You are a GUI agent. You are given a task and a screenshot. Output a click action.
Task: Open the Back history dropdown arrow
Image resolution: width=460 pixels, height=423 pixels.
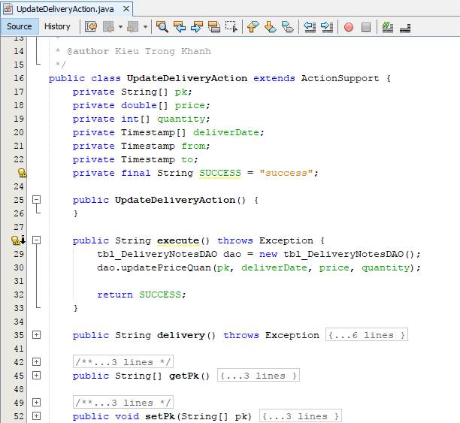click(x=120, y=27)
